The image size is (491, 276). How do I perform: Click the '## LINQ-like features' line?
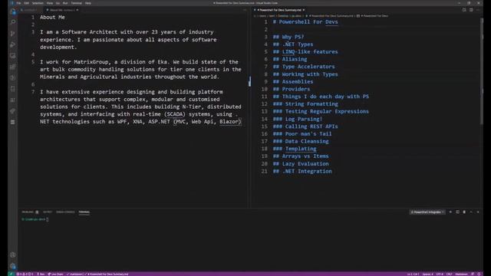click(x=305, y=52)
